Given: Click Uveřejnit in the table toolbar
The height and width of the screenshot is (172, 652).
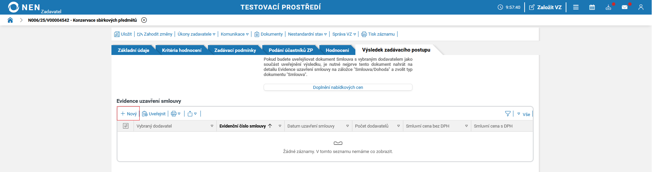Looking at the screenshot, I should [154, 114].
